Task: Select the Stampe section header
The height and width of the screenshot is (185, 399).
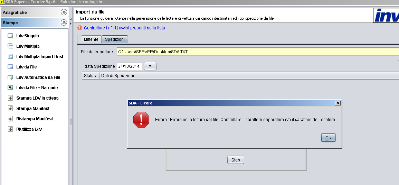Action: tap(34, 23)
